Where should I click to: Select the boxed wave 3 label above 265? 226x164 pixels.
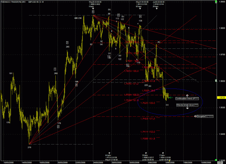point(67,43)
